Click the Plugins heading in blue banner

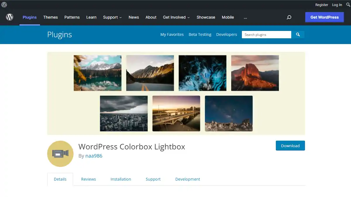point(60,34)
